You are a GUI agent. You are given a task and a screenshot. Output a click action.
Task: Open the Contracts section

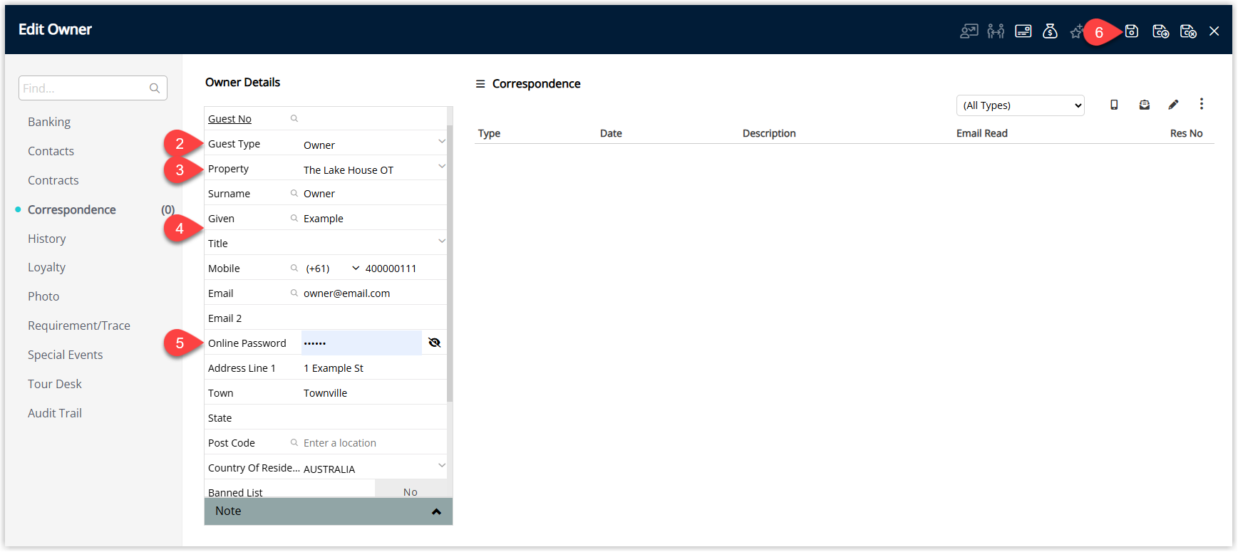(x=53, y=180)
